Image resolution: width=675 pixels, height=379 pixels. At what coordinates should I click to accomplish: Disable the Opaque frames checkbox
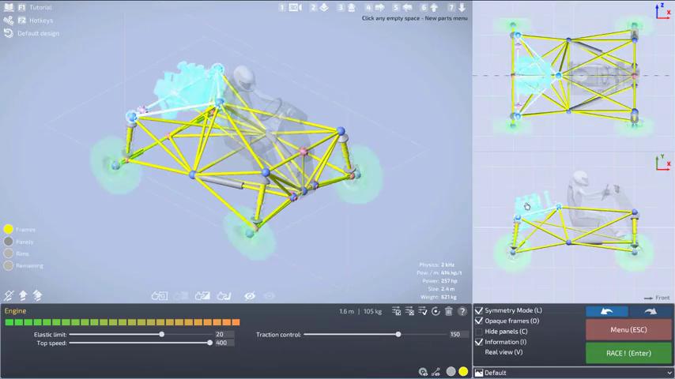point(479,321)
